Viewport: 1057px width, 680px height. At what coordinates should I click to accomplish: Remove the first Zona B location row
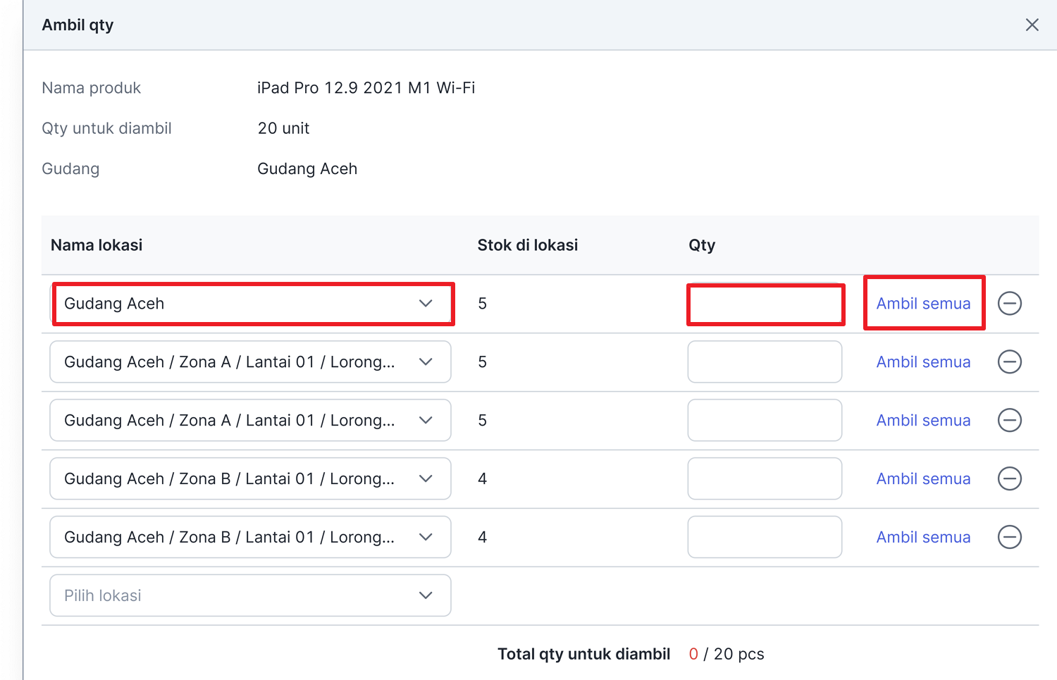tap(1010, 479)
